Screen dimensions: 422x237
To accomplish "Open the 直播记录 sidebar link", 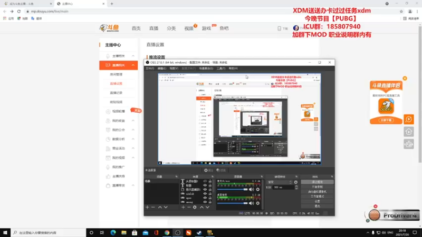I will point(116,93).
